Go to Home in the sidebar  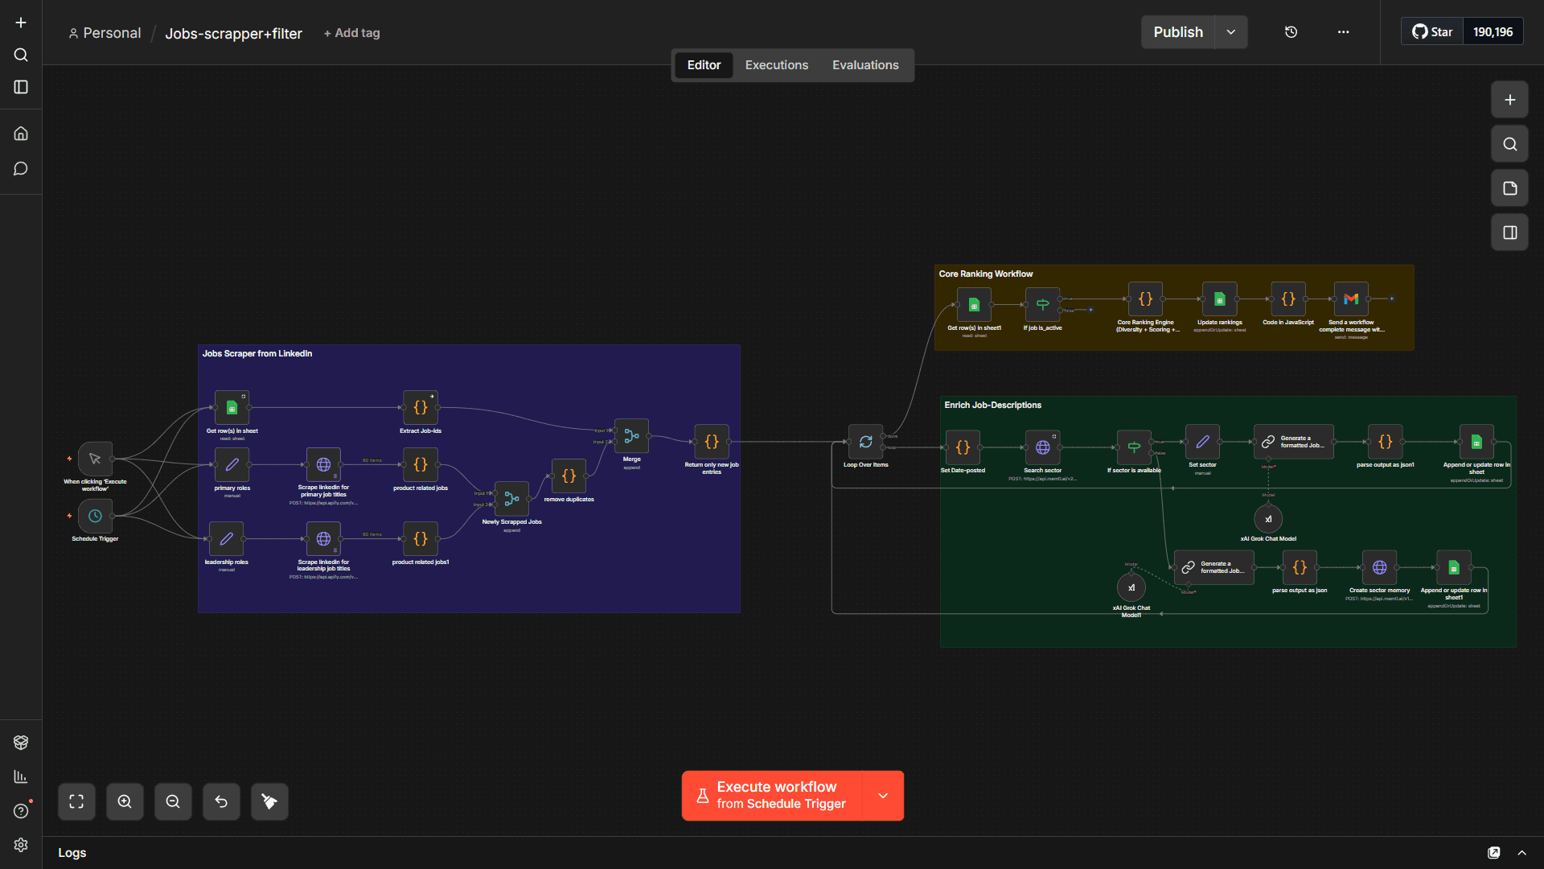click(x=21, y=134)
